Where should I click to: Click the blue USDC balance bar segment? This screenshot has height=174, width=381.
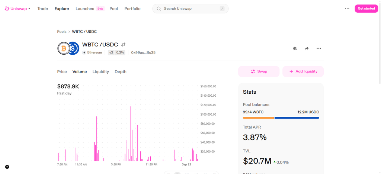point(297,118)
